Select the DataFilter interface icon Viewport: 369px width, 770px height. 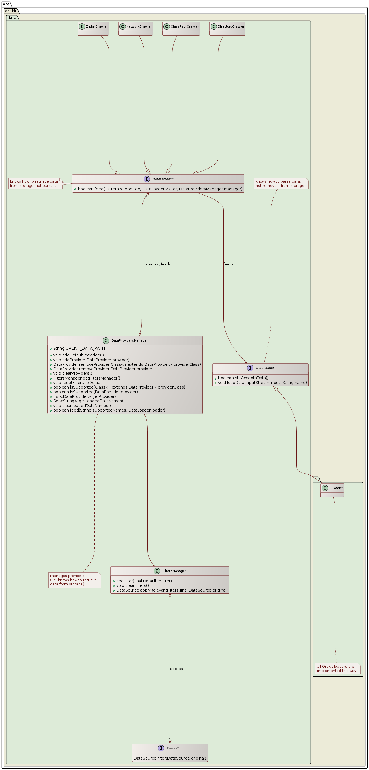pos(161,748)
